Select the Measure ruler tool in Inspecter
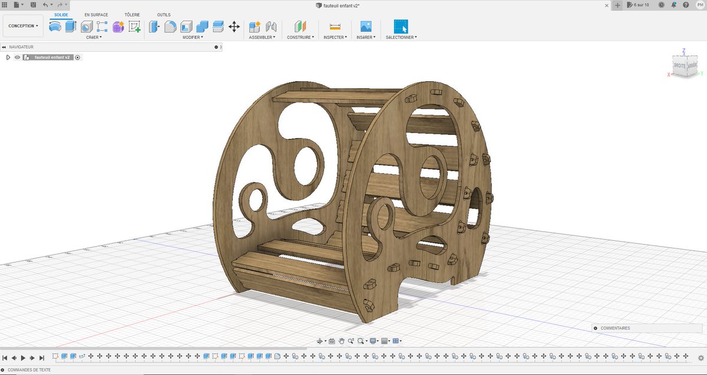The height and width of the screenshot is (375, 707). 335,26
